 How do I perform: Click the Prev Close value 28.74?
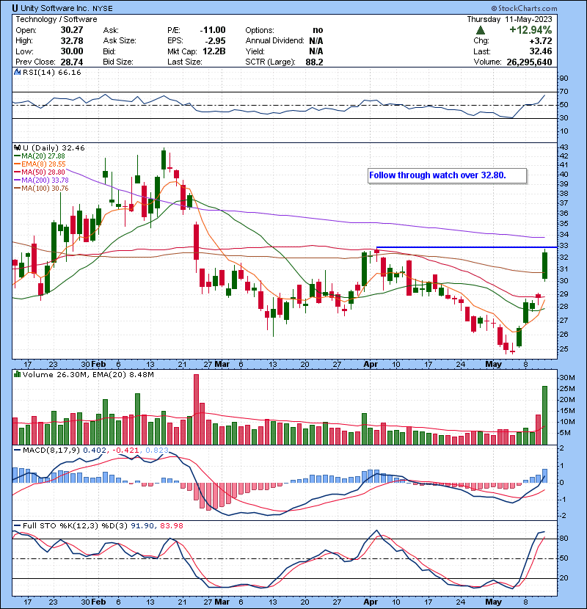pyautogui.click(x=72, y=62)
